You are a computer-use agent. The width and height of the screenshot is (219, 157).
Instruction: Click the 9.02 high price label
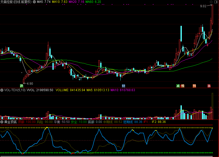click(x=203, y=6)
